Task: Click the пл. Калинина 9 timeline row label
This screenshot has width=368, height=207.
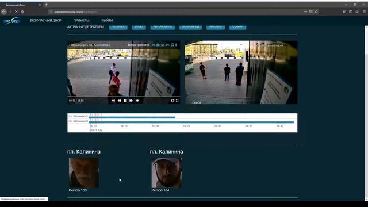Action: [x=78, y=121]
